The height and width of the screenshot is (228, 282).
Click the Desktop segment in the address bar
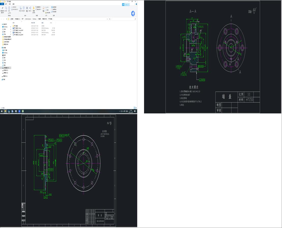click(x=35, y=19)
